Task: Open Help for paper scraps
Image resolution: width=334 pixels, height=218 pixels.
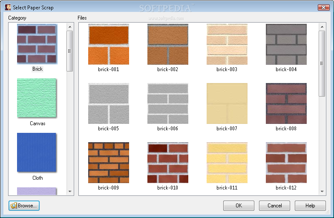Action: 310,206
